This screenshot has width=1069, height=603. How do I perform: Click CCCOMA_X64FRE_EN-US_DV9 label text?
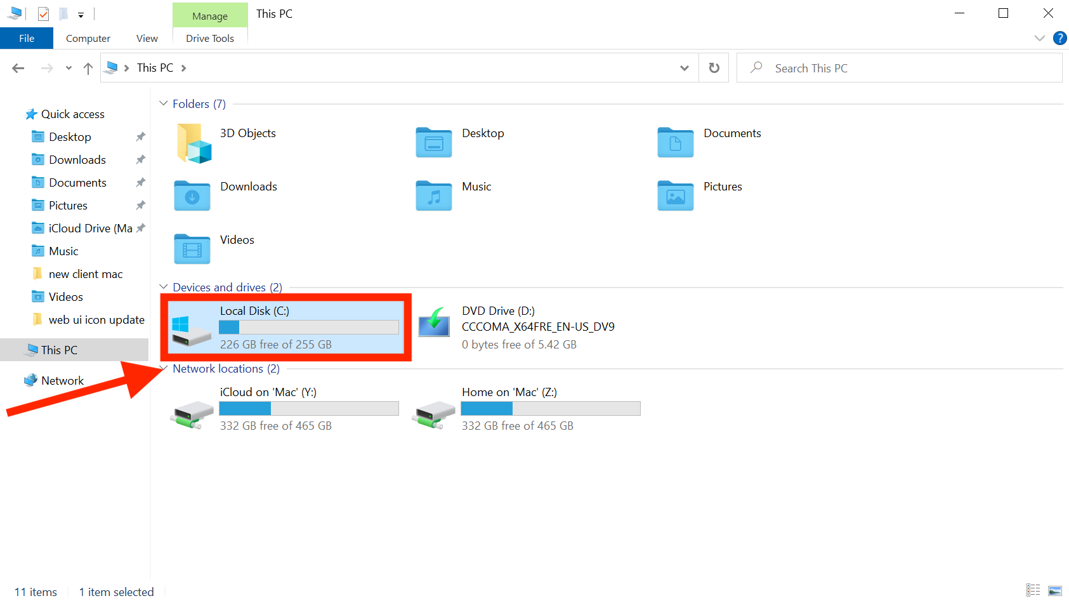coord(538,327)
